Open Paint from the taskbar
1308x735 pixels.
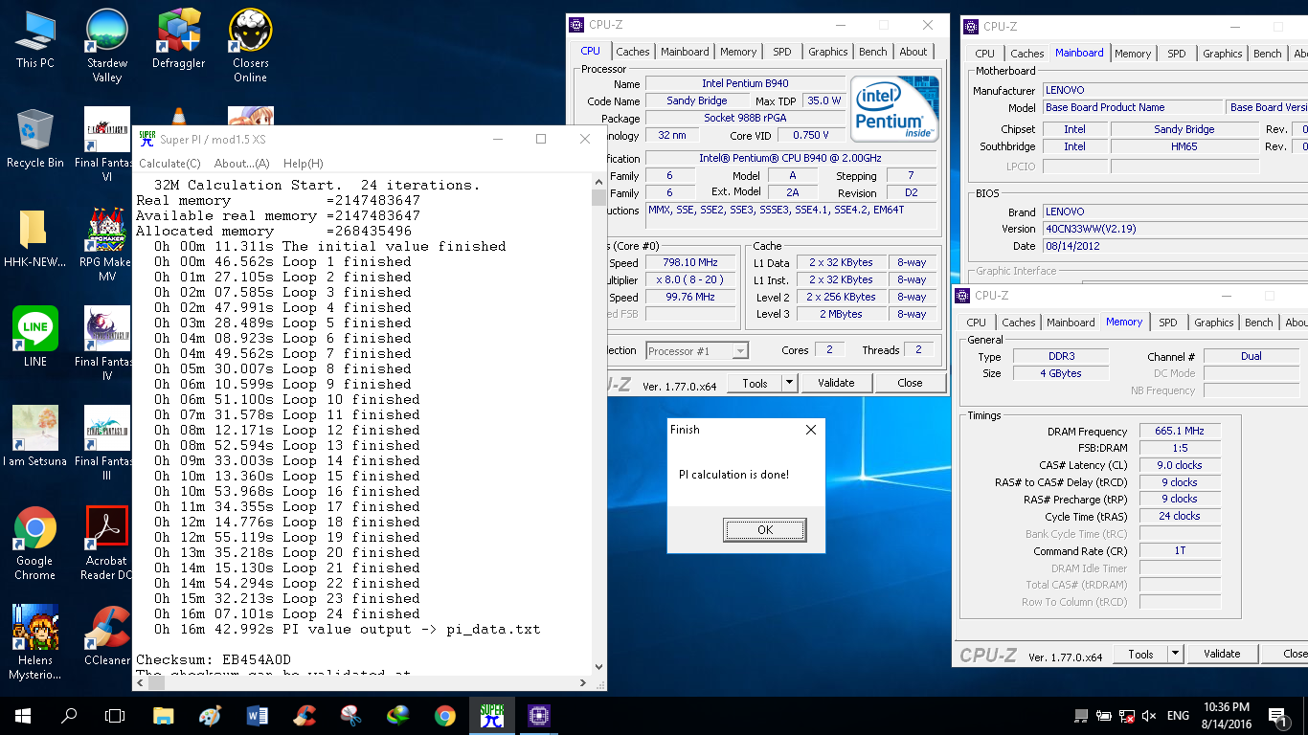211,715
